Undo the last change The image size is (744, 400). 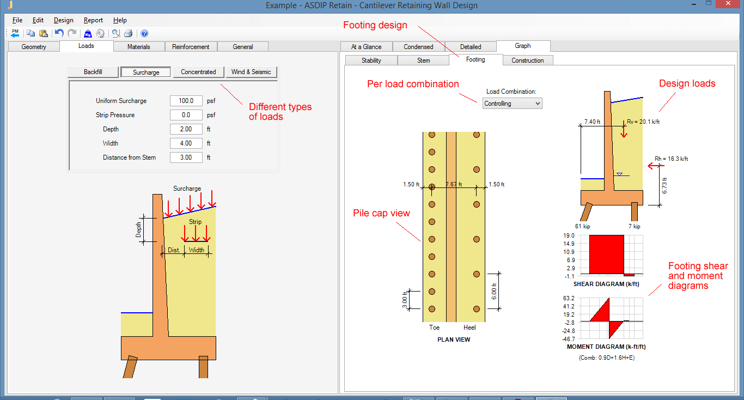click(x=59, y=33)
